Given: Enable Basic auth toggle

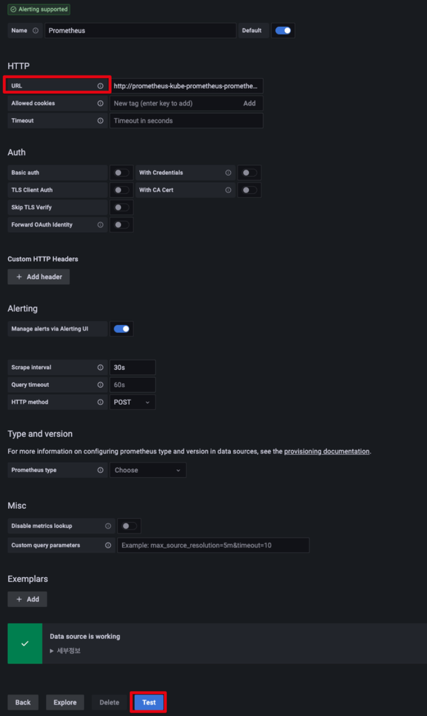Looking at the screenshot, I should (121, 172).
